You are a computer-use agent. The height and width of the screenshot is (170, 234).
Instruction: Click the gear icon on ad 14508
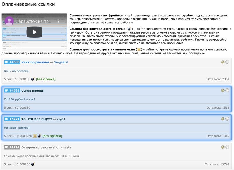pos(223,62)
